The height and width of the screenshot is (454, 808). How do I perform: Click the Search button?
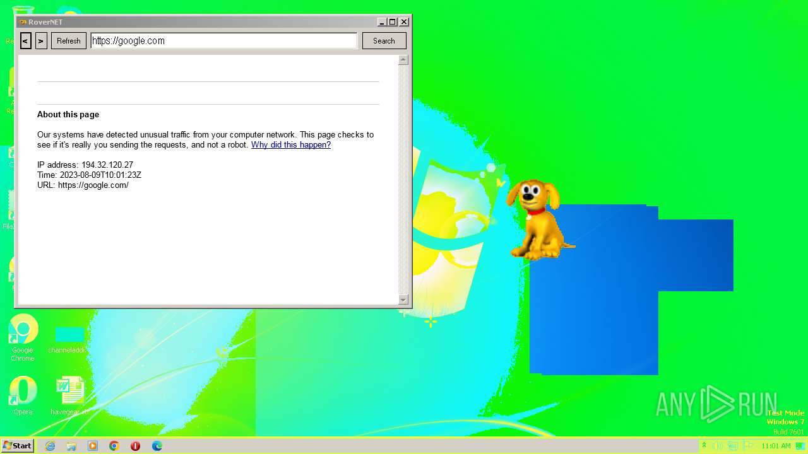tap(384, 41)
